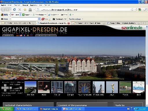Image resolution: width=148 pixels, height=111 pixels.
Task: Open the Bookmarks menu
Action: pyautogui.click(x=34, y=5)
